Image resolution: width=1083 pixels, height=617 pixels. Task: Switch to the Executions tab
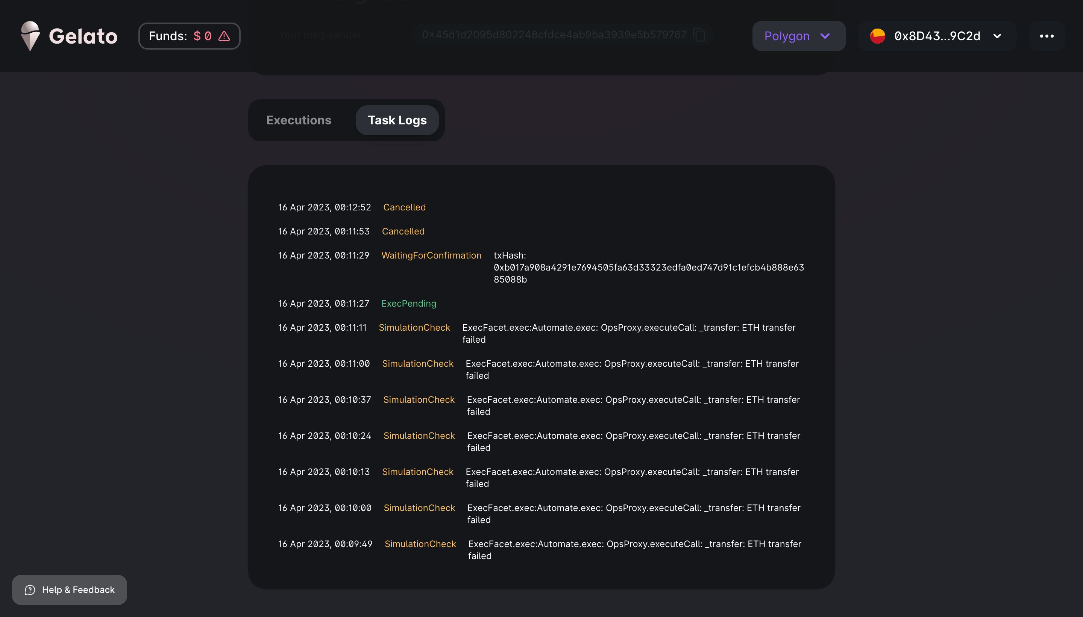point(299,120)
